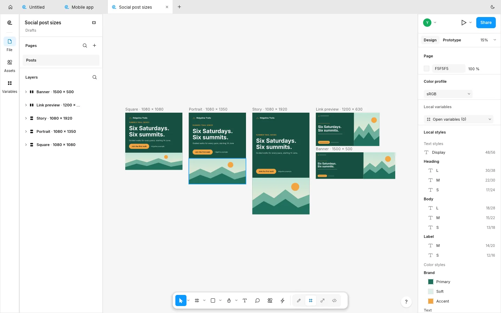
Task: Select the Text tool
Action: (245, 300)
